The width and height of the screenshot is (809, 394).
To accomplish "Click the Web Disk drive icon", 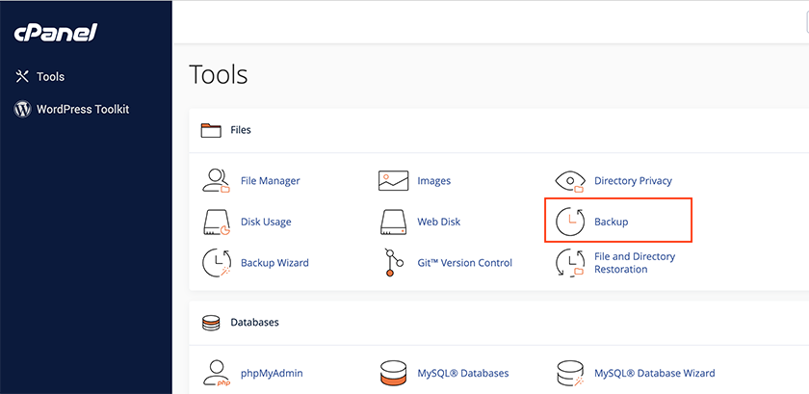I will (393, 222).
